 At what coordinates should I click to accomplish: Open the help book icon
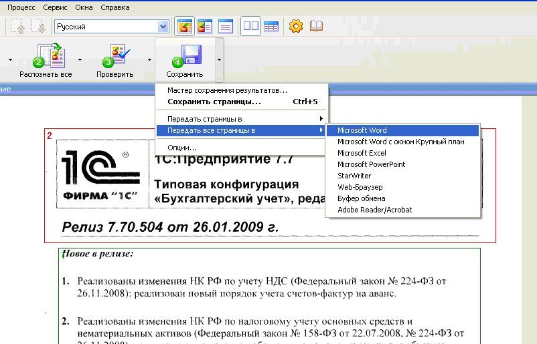[316, 27]
